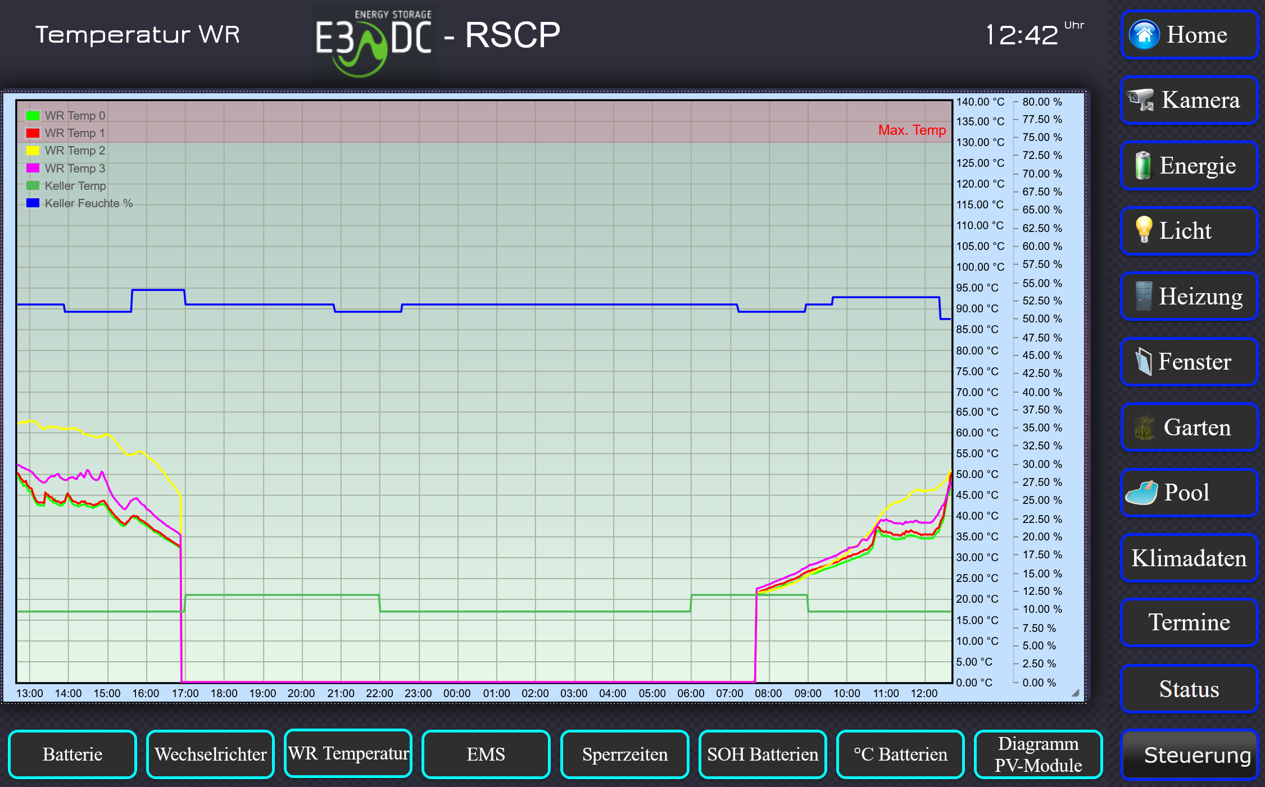Click the Kamera security camera icon
1265x787 pixels.
[1140, 99]
